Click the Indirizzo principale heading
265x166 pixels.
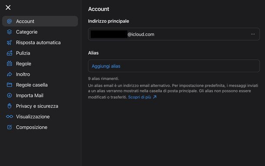click(x=109, y=21)
